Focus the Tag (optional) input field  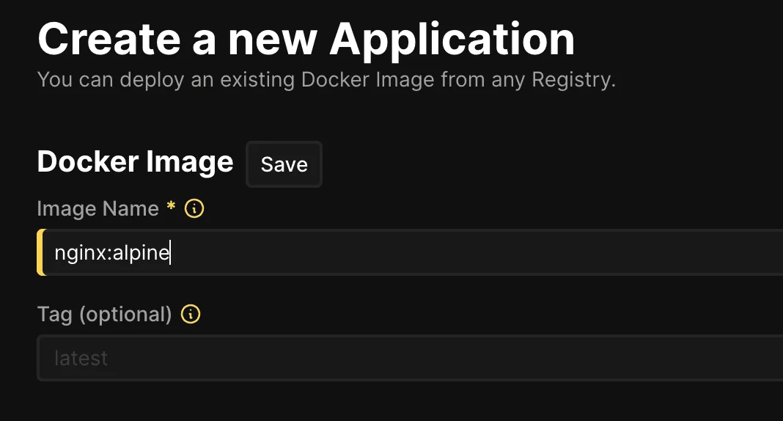click(x=440, y=358)
